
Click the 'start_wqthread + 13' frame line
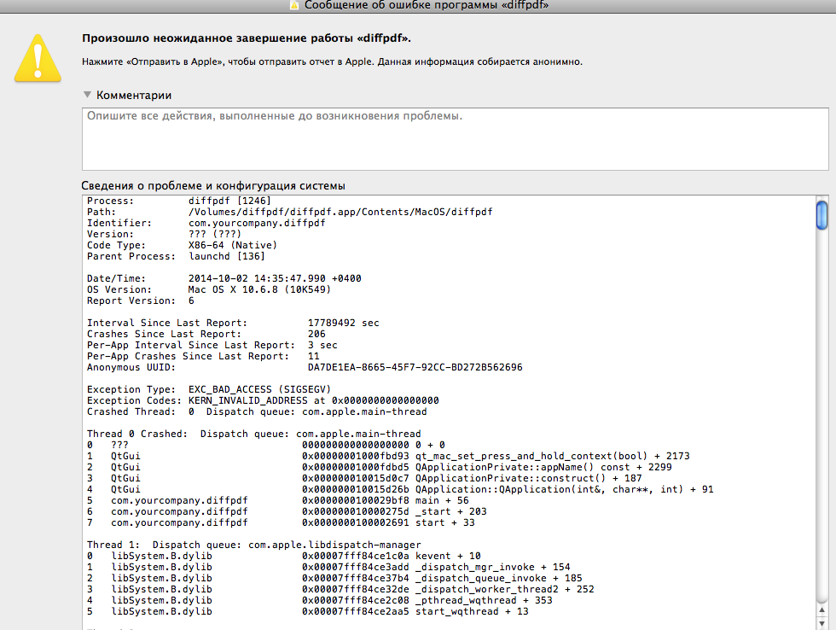[308, 612]
